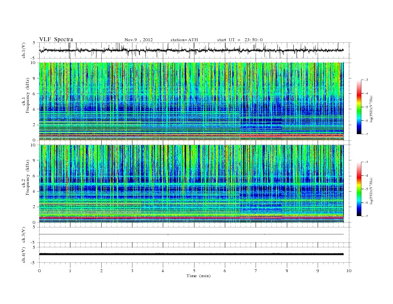
Task: Click the "6" kHz tick on ch.2 frequency axis
Action: coord(35,176)
